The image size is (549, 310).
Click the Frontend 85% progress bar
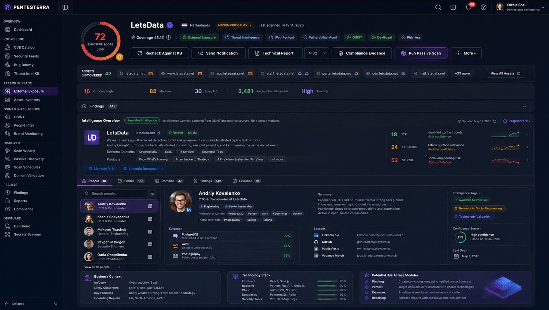[x=327, y=281]
